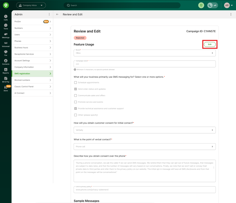Open the Company Inbox dropdown
Screen dimensions: 236x203
click(31, 5)
